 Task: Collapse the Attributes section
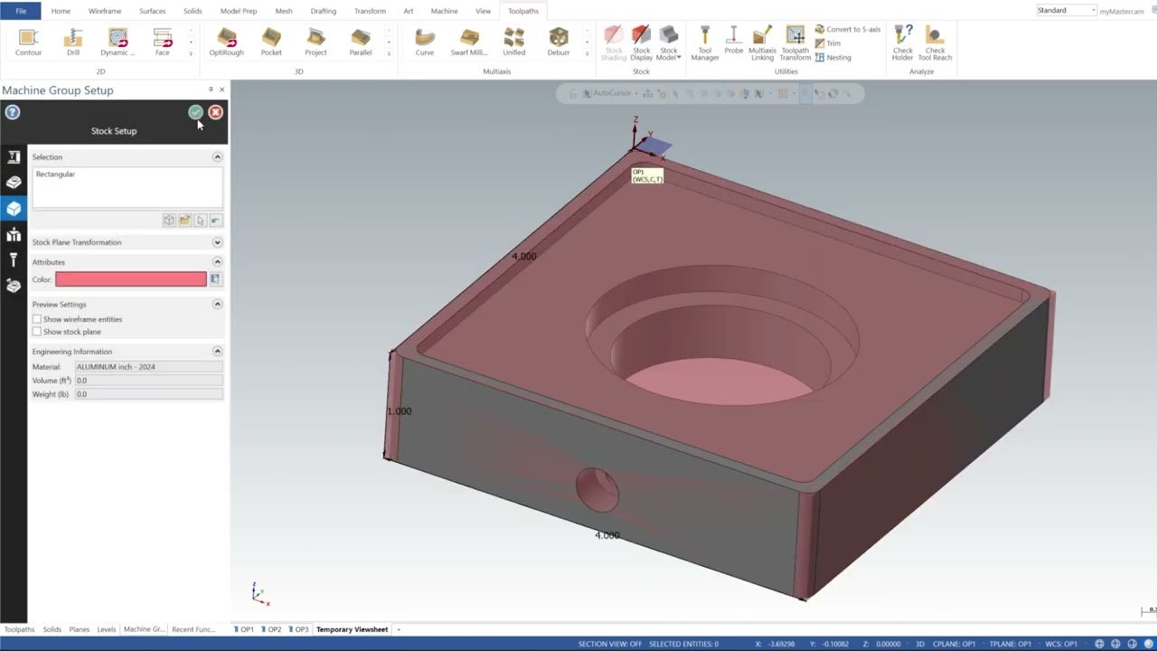point(217,262)
